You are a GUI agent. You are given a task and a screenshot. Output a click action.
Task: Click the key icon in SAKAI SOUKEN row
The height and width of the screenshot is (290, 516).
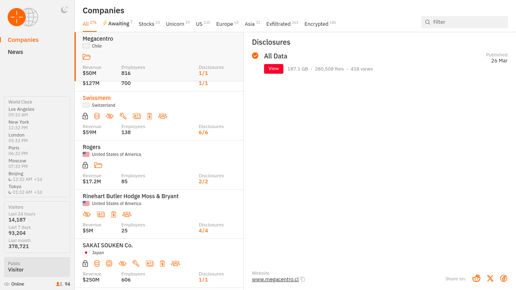[136, 263]
